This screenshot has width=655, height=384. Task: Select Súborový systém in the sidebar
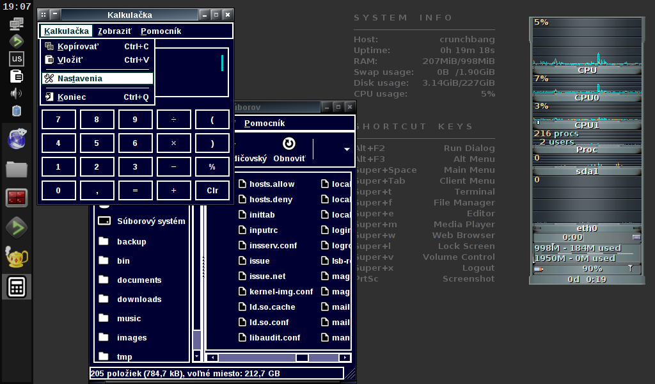pyautogui.click(x=142, y=221)
